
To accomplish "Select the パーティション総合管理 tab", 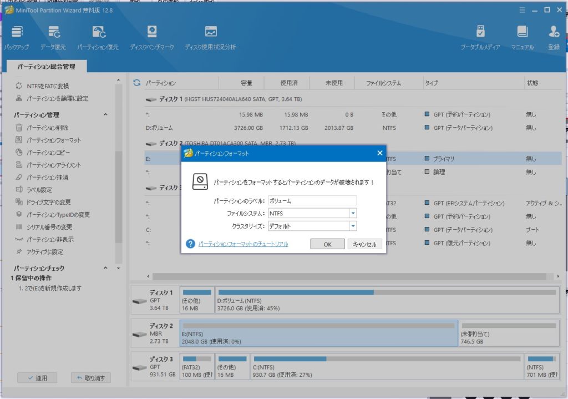I will tap(46, 67).
